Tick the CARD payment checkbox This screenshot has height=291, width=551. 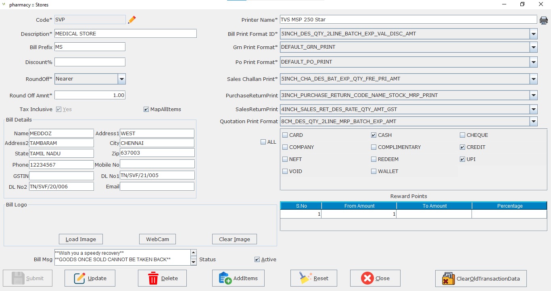tap(285, 135)
